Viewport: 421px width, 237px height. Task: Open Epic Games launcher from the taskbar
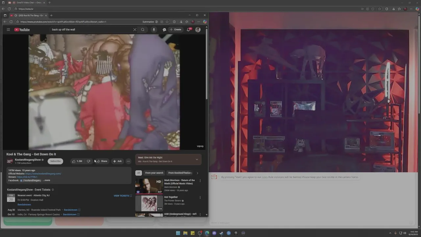pyautogui.click(x=236, y=233)
